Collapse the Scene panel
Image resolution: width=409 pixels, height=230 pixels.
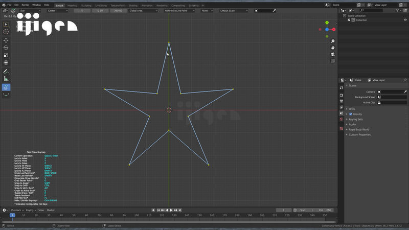click(x=352, y=85)
